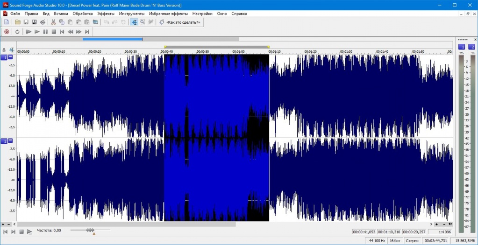The height and width of the screenshot is (245, 478).
Task: Click Fast Forward in the transport toolbar
Action: click(x=78, y=32)
